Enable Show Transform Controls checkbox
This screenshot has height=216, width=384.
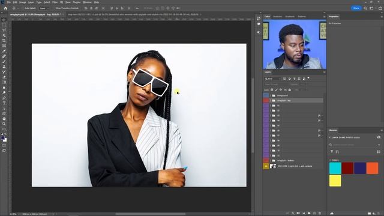(x=55, y=8)
